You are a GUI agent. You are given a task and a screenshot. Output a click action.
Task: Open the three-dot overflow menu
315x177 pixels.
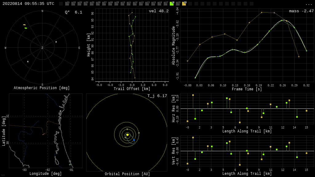click(x=309, y=4)
